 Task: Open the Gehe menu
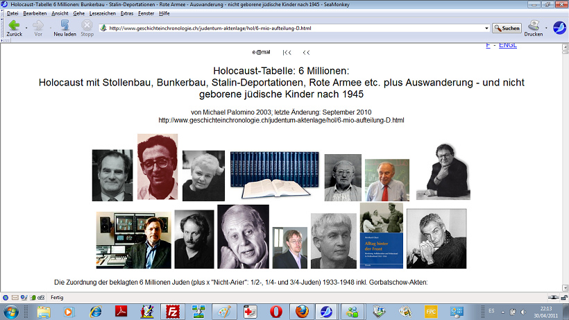[x=78, y=13]
